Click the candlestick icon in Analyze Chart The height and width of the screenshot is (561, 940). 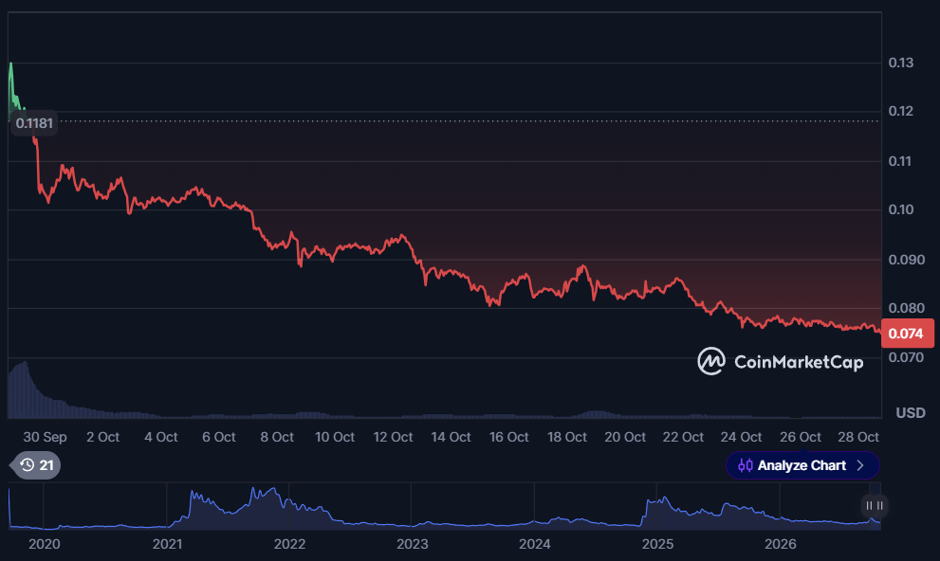tap(746, 465)
